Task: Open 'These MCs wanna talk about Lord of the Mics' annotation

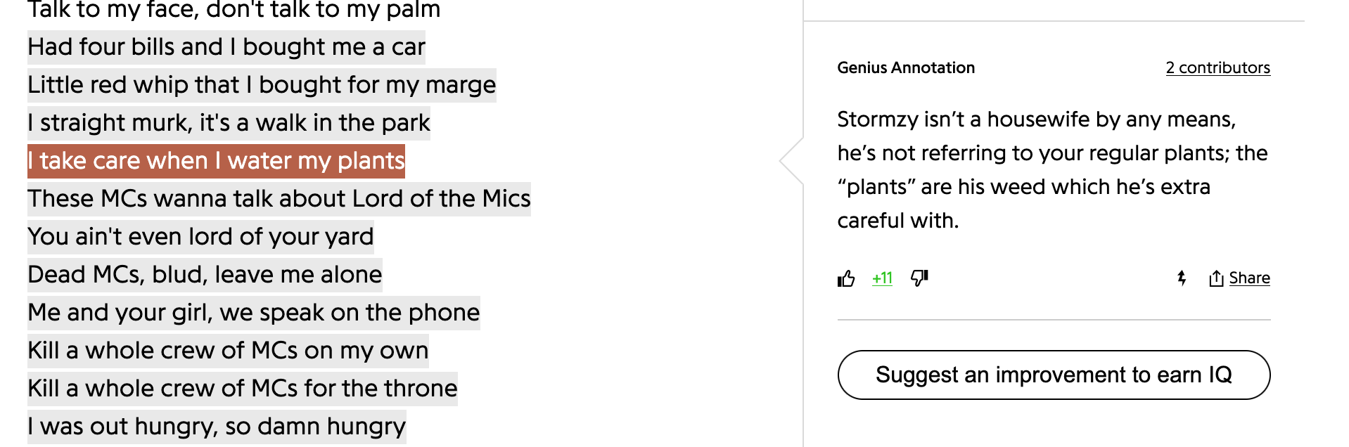Action: [279, 198]
